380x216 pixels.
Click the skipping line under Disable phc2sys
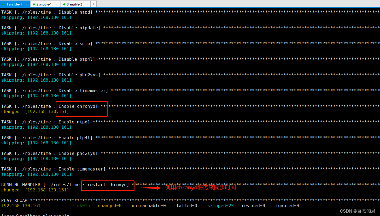[x=36, y=80]
